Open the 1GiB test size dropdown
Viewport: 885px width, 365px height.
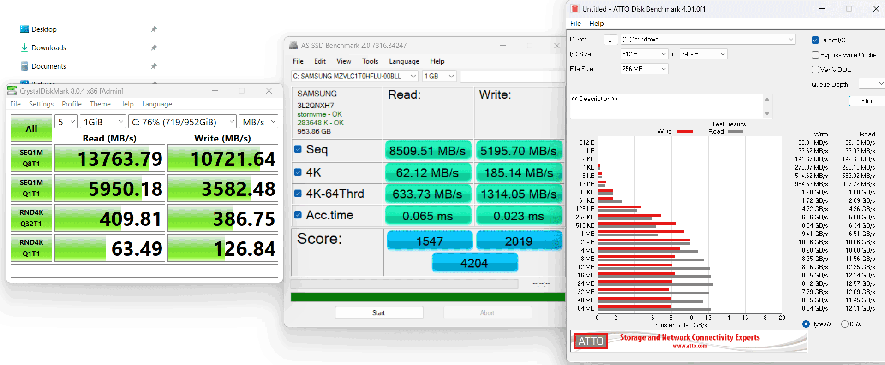[103, 122]
